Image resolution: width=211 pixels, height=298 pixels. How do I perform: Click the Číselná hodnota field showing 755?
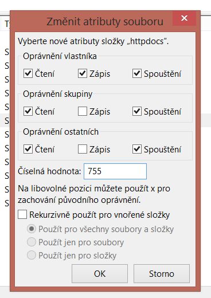click(115, 171)
